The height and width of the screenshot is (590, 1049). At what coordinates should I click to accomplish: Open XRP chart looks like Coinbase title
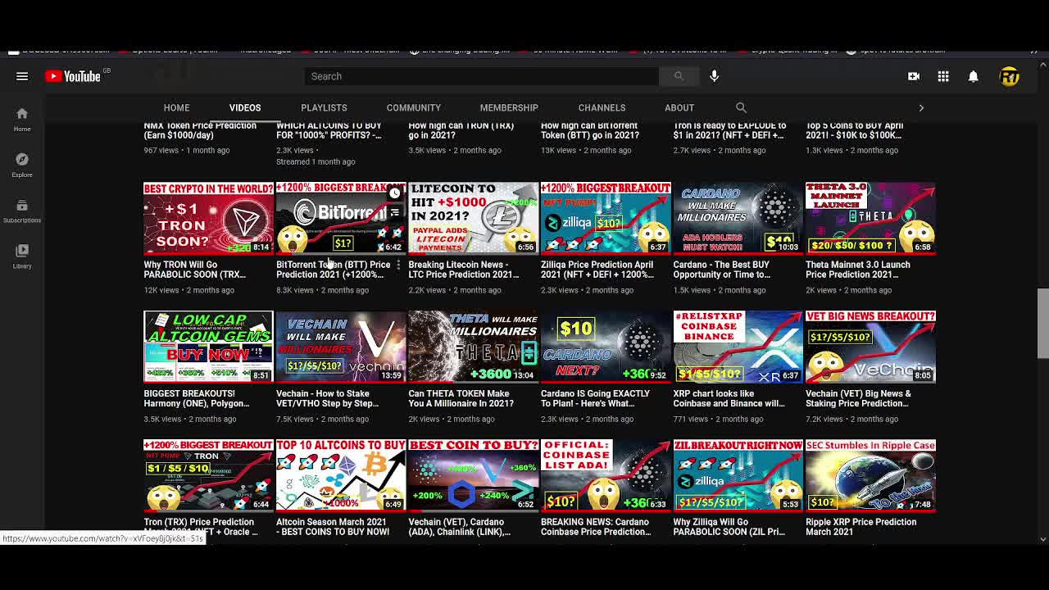point(729,398)
